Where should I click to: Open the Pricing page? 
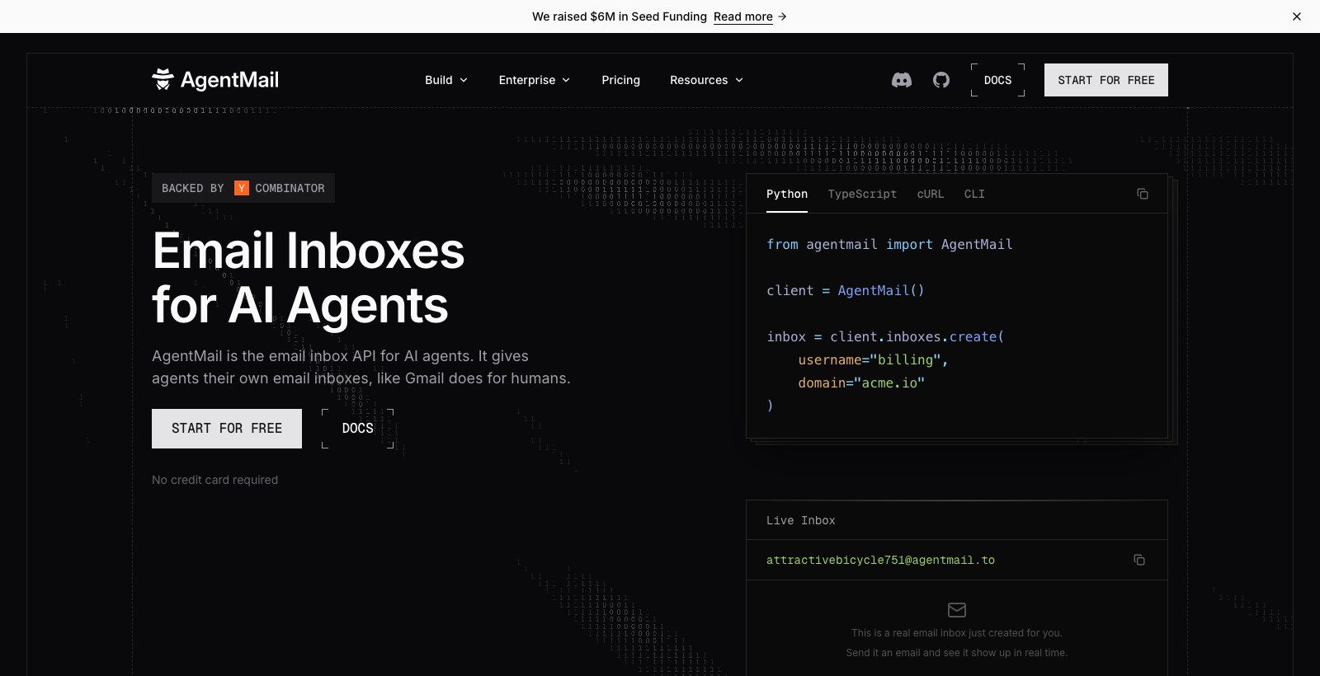click(x=620, y=80)
